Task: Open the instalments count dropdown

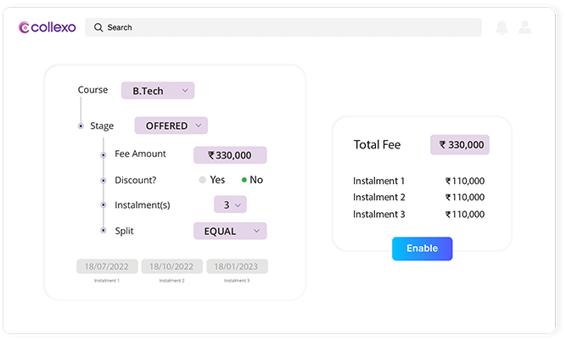Action: [229, 204]
